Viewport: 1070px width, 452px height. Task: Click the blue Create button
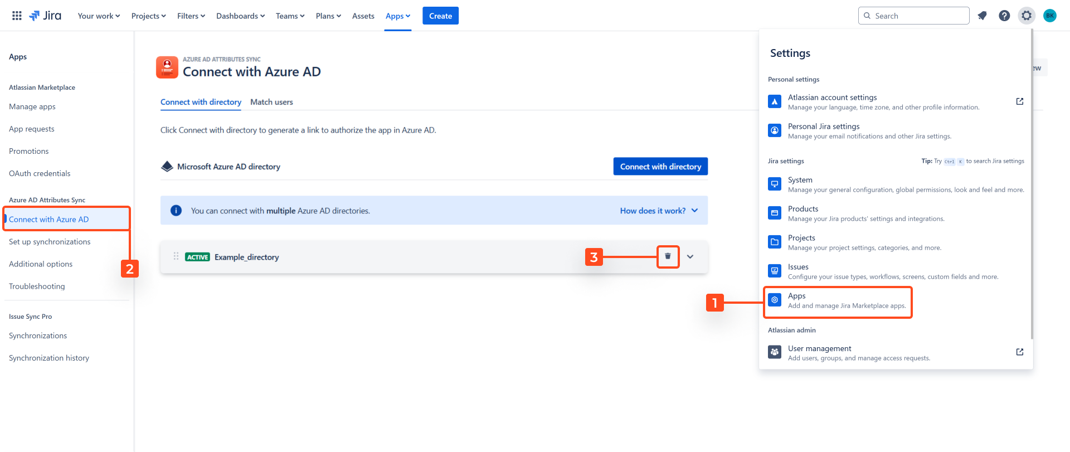click(x=440, y=16)
